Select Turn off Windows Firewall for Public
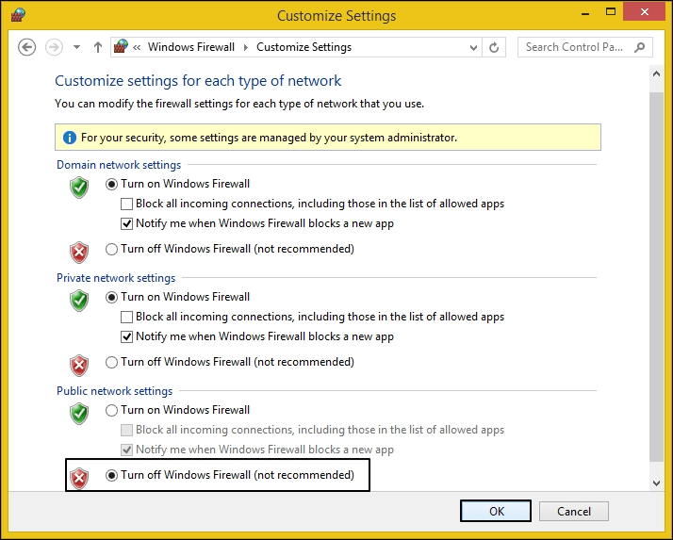Viewport: 673px width, 540px height. pyautogui.click(x=230, y=475)
